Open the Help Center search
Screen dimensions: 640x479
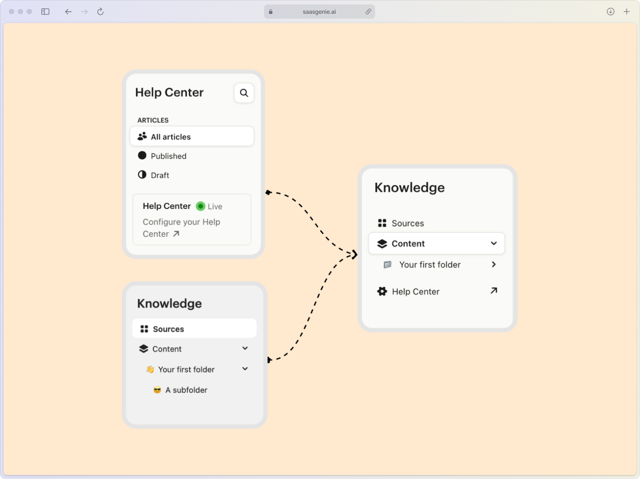[x=244, y=93]
